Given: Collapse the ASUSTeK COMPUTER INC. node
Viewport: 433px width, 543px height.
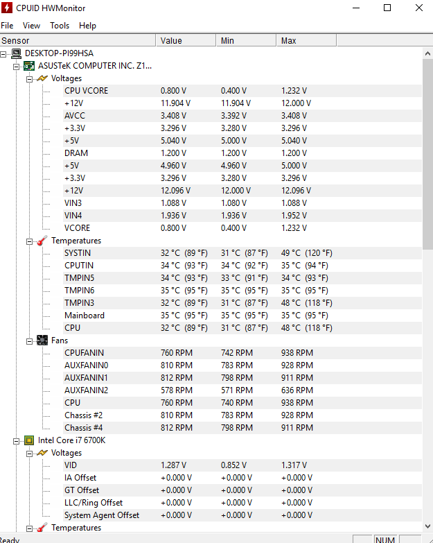Looking at the screenshot, I should [16, 67].
